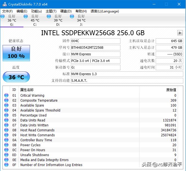The image size is (186, 171).
Task: Select the C: drive status orb
Action: click(26, 17)
